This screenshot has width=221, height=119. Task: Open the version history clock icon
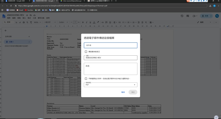tap(182, 16)
